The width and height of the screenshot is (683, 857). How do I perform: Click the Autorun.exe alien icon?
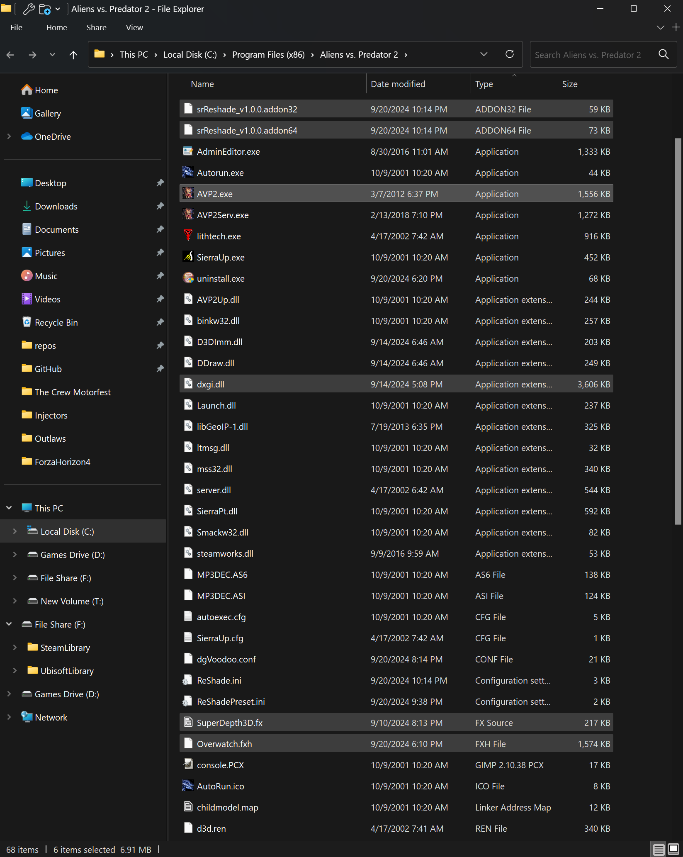pos(188,173)
